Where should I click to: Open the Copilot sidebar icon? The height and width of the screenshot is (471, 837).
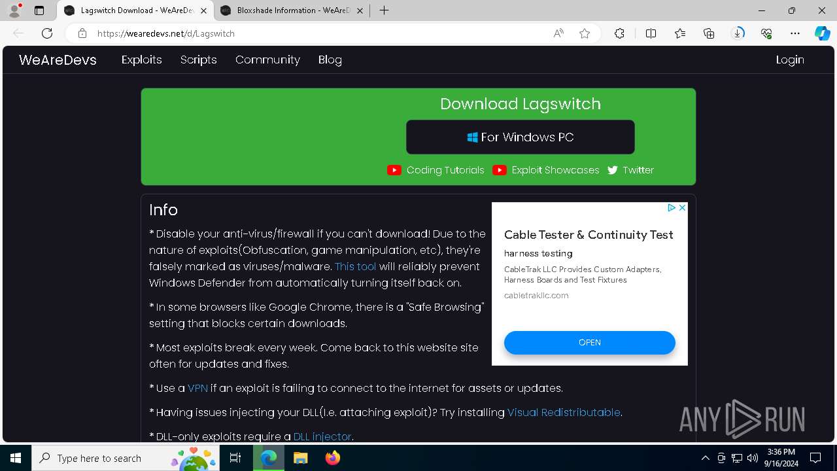point(822,33)
